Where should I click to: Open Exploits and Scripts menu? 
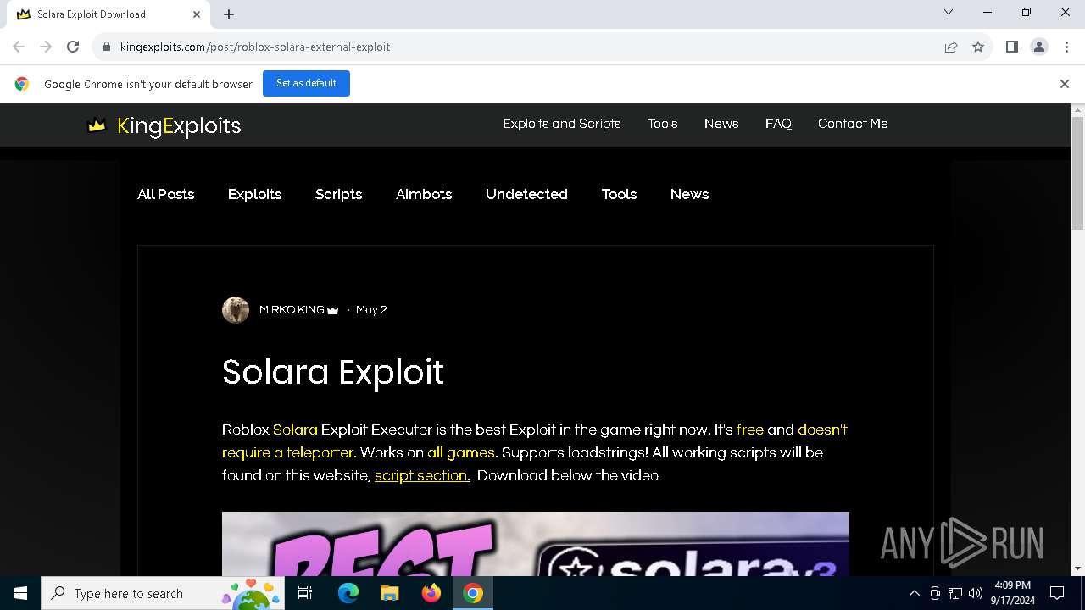(x=561, y=124)
